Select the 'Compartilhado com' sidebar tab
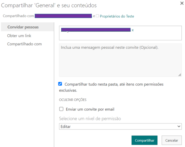Viewport: 185px width, 147px height. click(25, 44)
